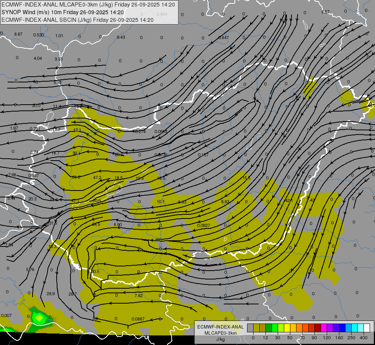Click the map value 4.04
This screenshot has height=345, width=375.
38,58
